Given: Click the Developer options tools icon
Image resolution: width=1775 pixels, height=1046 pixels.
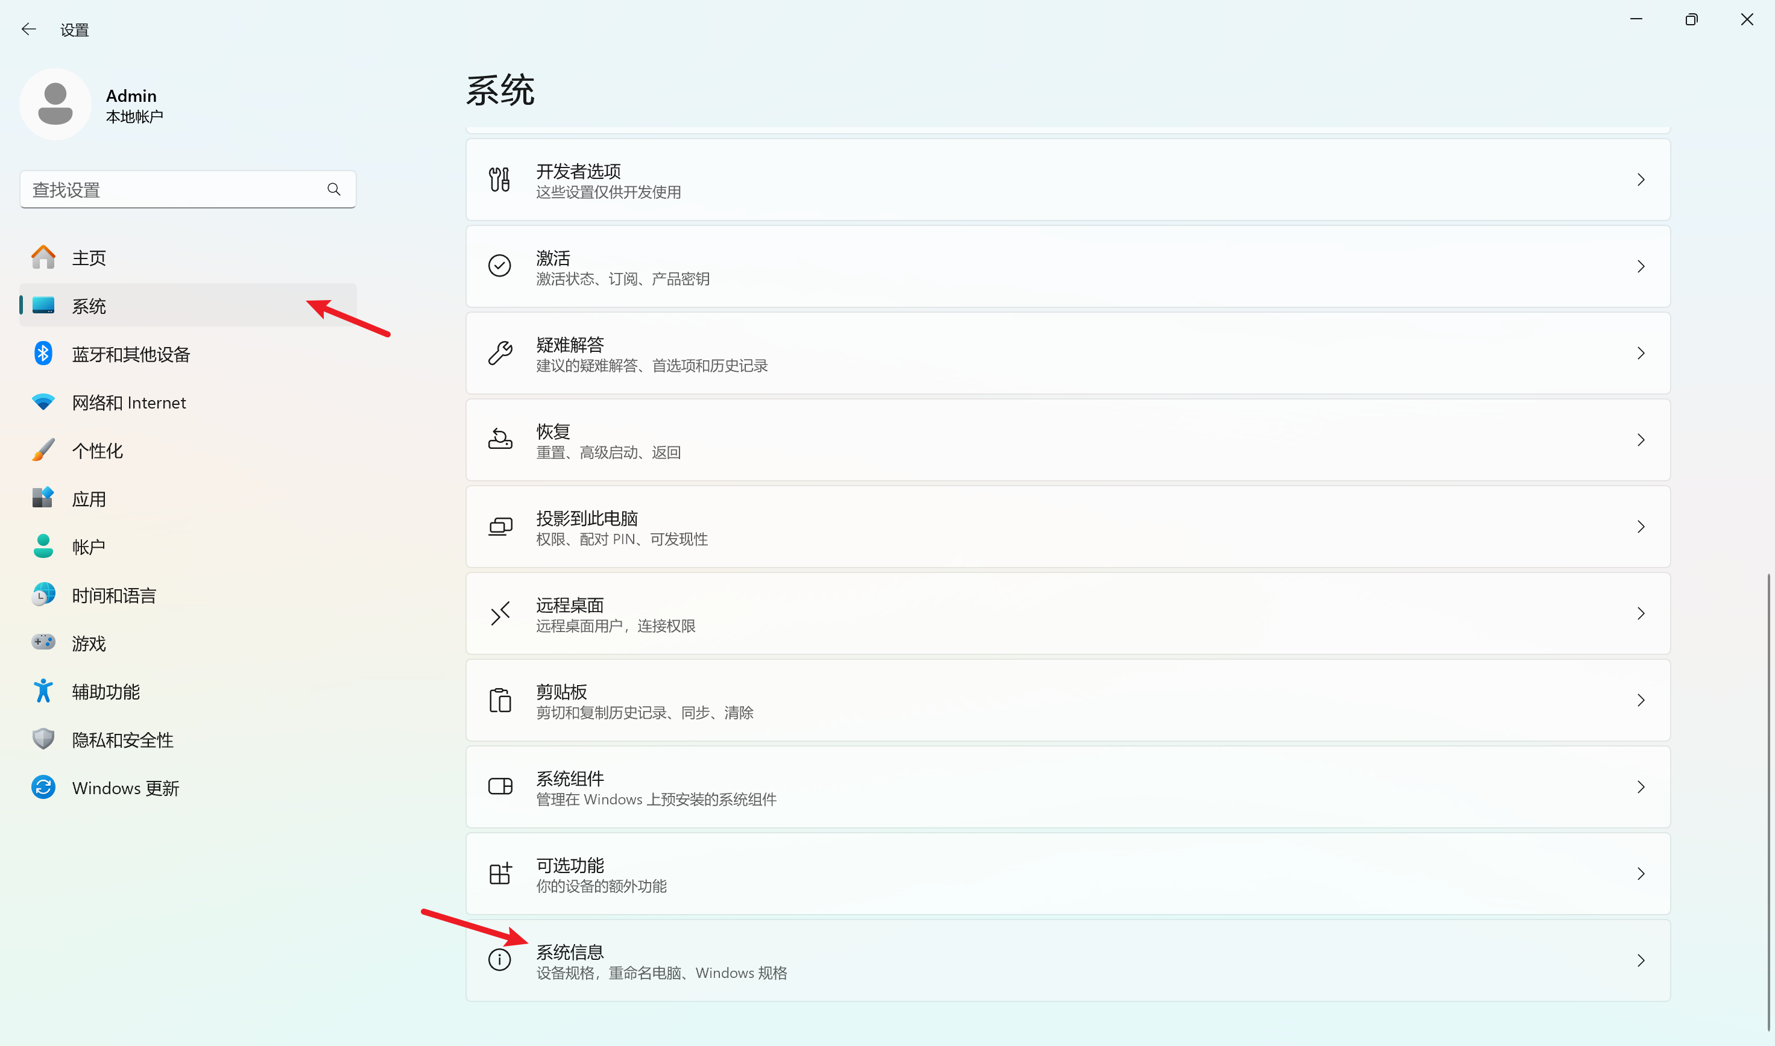Looking at the screenshot, I should pyautogui.click(x=499, y=180).
